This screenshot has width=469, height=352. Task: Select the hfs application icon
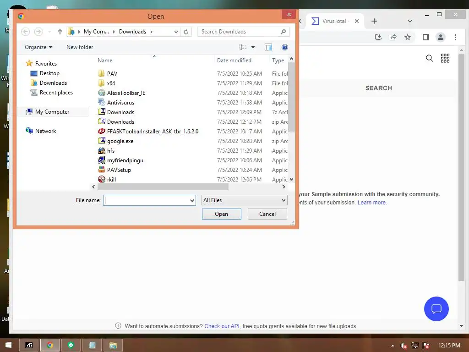coord(101,150)
